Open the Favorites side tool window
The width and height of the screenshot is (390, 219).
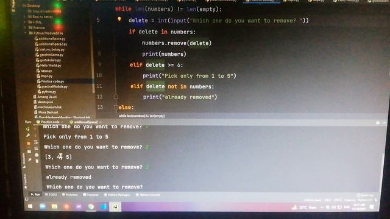coord(25,181)
